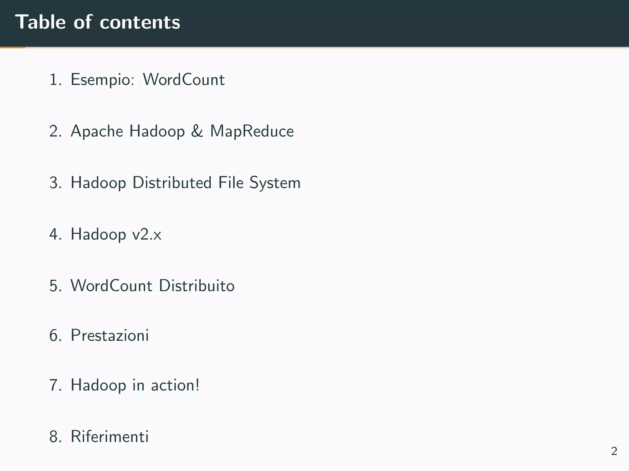The height and width of the screenshot is (471, 629).
Task: Click the slide page number 2
Action: click(x=614, y=451)
